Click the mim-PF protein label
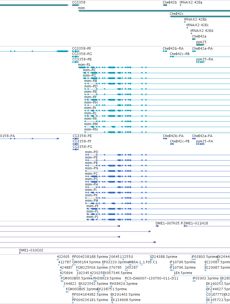The image size is (230, 304). 92,206
